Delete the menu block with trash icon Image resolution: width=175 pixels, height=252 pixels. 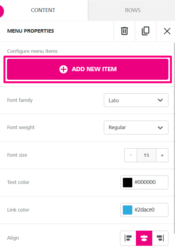[124, 31]
